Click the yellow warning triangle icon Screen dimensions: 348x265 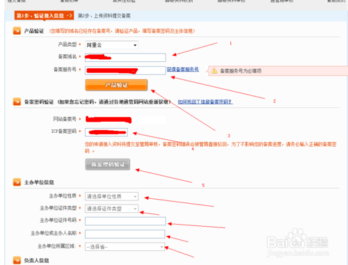pos(214,71)
